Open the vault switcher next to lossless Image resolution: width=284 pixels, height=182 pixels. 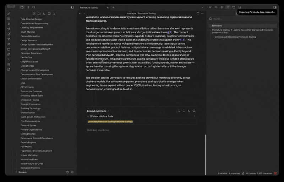tap(16, 172)
